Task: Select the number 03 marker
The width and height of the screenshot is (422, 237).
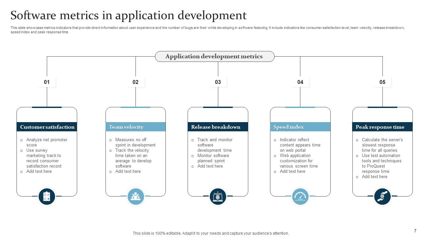Action: coord(218,82)
